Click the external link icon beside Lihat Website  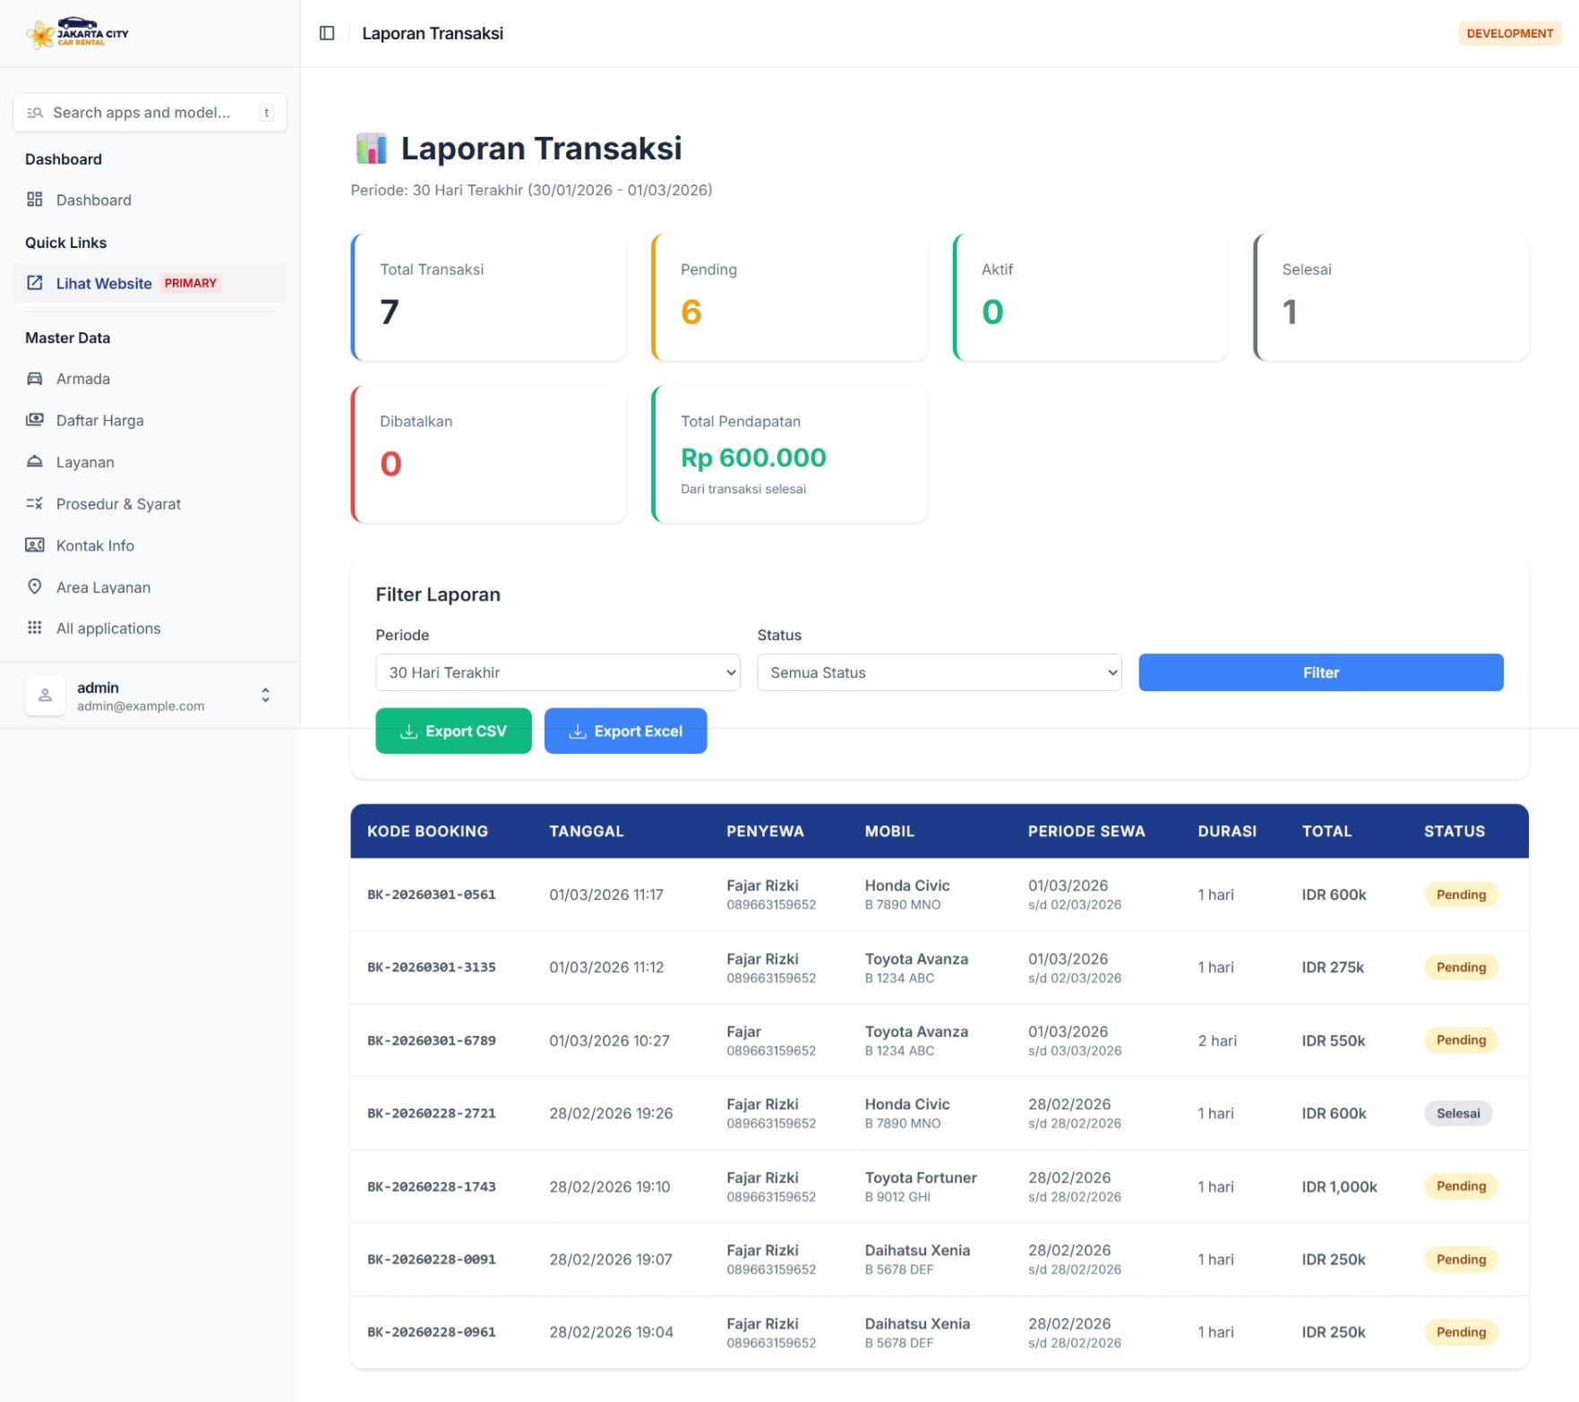(35, 283)
